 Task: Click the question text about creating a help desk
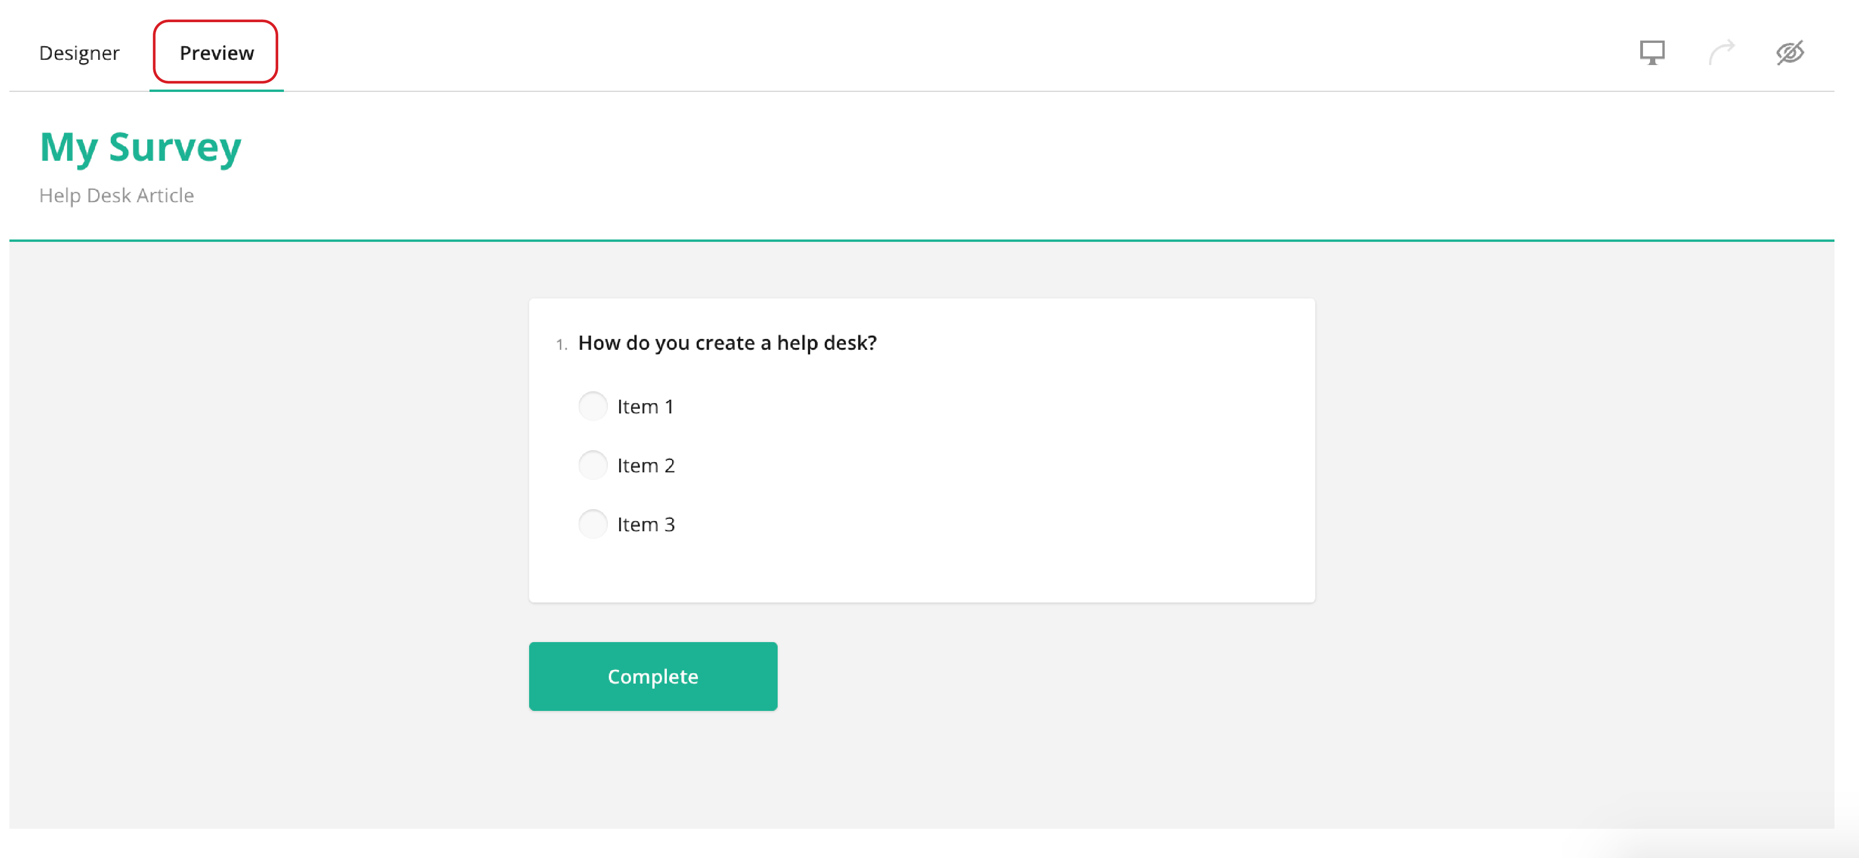[728, 343]
